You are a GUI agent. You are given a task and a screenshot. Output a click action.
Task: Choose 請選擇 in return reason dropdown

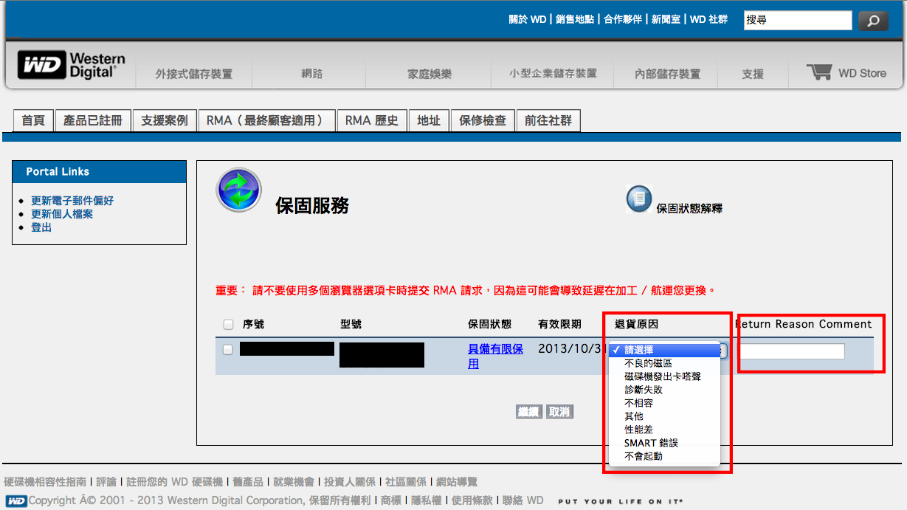click(664, 350)
